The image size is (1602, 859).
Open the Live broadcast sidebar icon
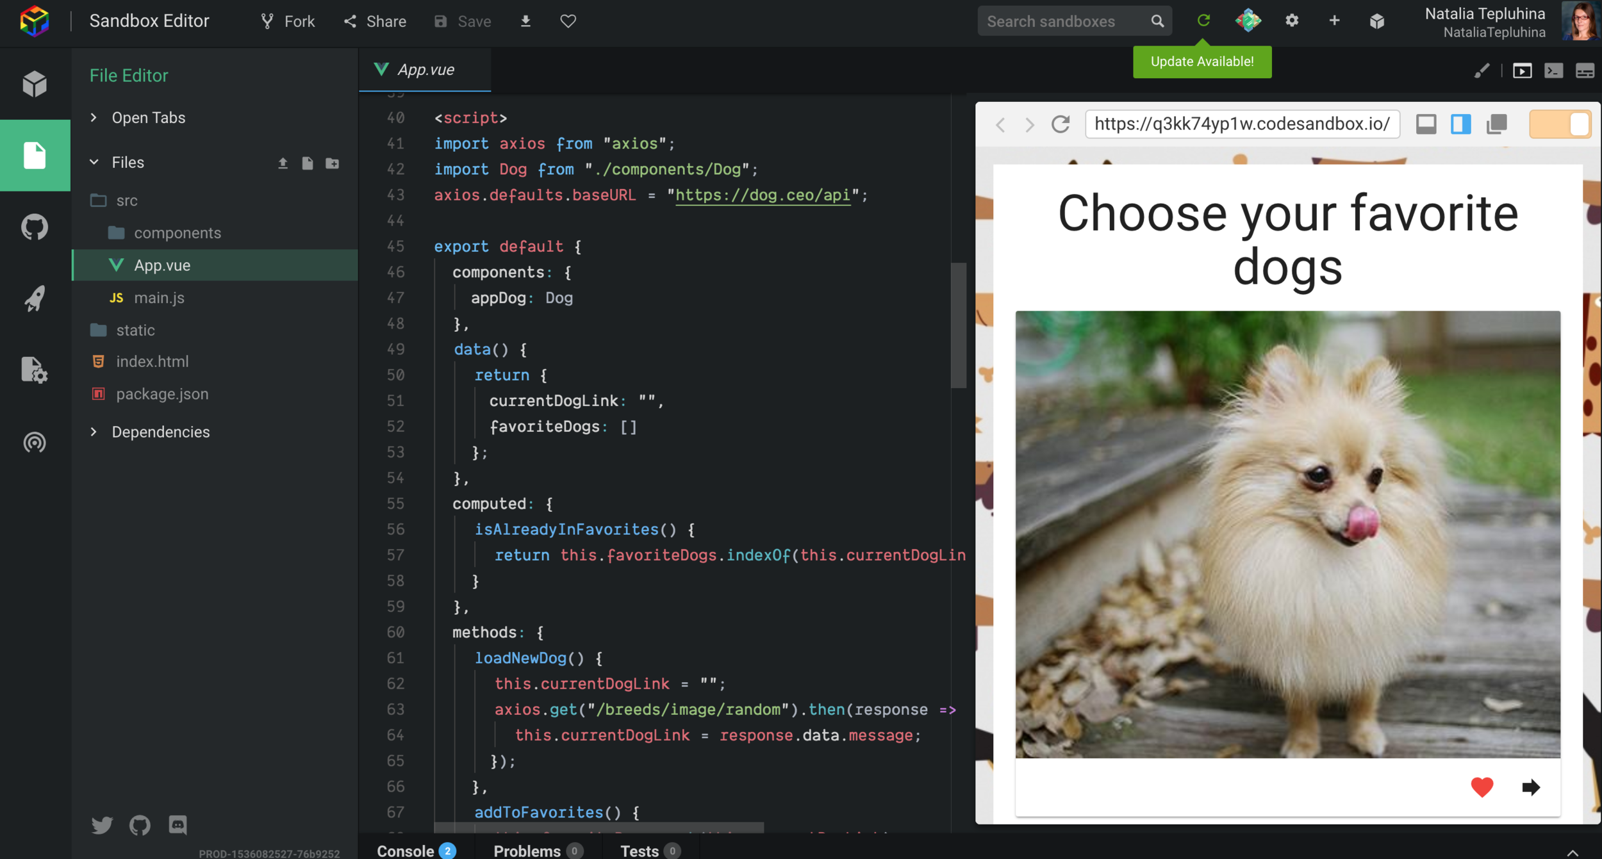pos(35,442)
